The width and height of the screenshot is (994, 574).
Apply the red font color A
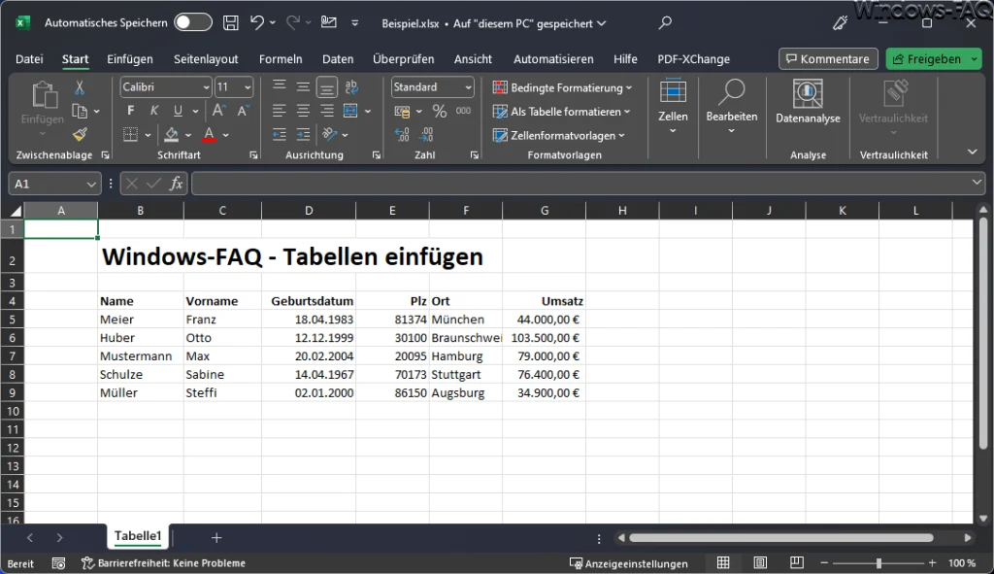click(209, 134)
